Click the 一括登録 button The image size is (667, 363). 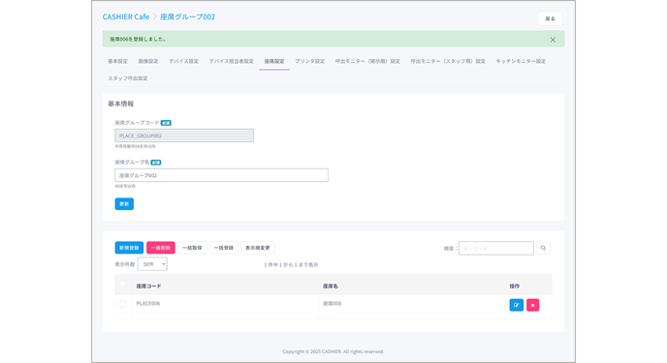pos(224,248)
